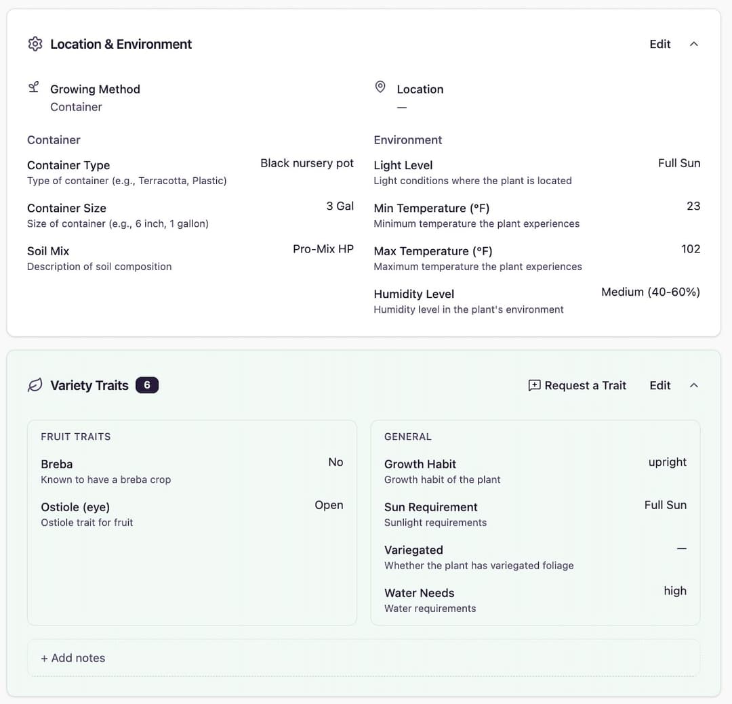Click the trait count badge showing 6
732x704 pixels.
tap(147, 385)
